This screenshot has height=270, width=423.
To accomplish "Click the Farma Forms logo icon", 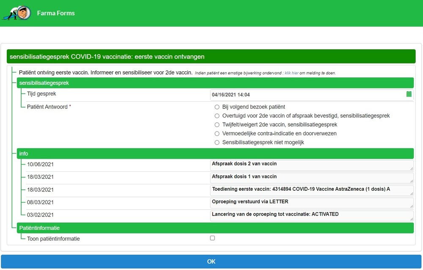I will pyautogui.click(x=17, y=13).
